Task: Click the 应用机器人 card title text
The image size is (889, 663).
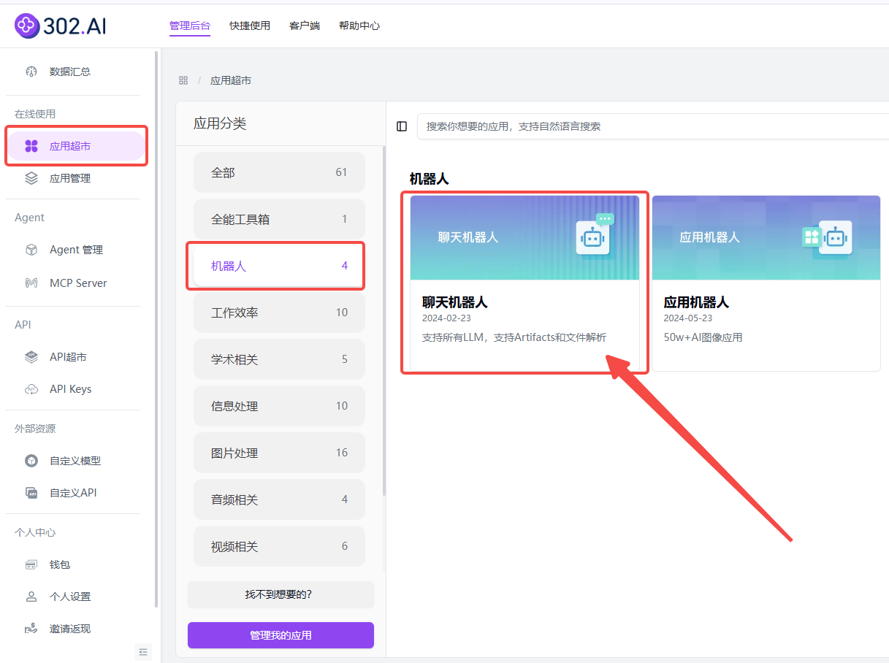Action: tap(696, 302)
